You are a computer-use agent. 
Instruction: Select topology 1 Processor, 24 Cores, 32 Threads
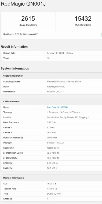coord(64,112)
